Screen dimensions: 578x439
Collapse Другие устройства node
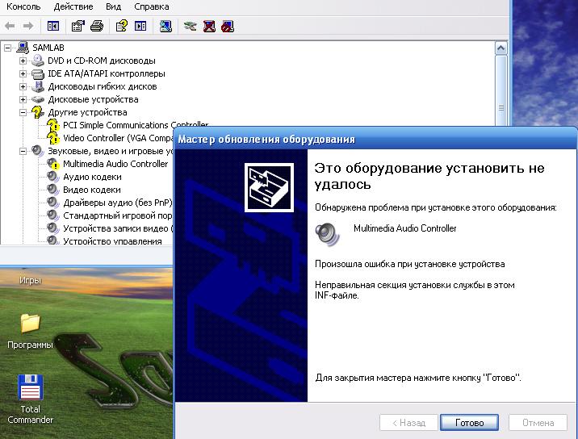(23, 112)
